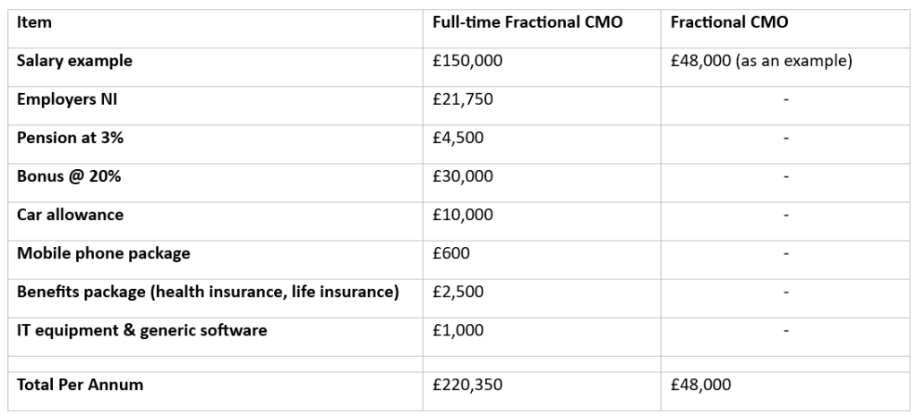The height and width of the screenshot is (417, 917).
Task: Click the £600 mobile phone value
Action: (450, 253)
